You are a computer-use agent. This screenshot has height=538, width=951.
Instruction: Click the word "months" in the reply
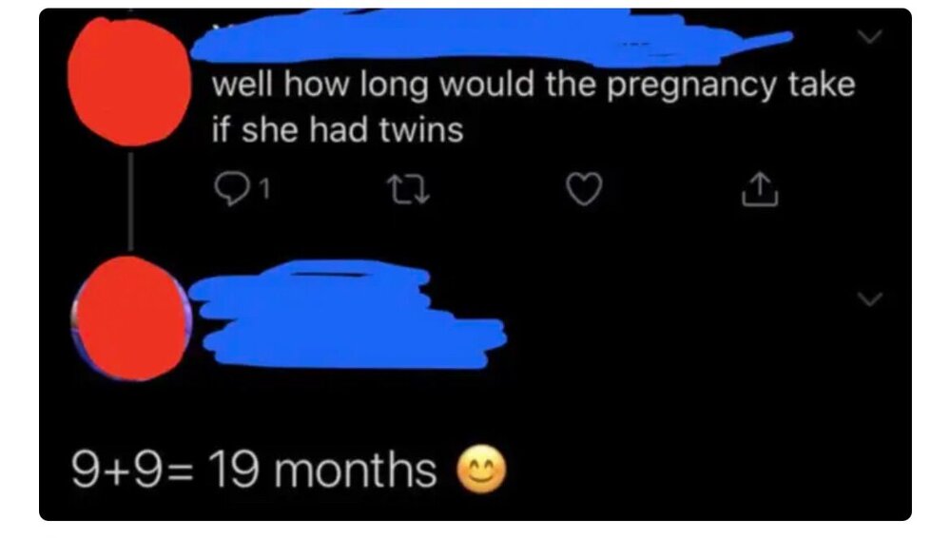pyautogui.click(x=356, y=471)
